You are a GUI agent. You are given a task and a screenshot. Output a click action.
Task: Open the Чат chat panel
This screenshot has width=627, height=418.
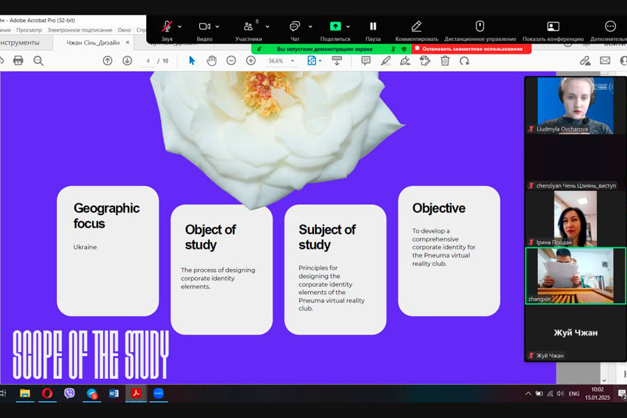295,26
